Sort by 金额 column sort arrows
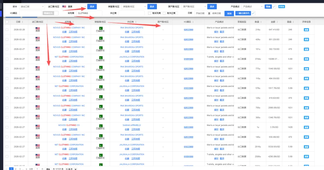 (x=277, y=22)
